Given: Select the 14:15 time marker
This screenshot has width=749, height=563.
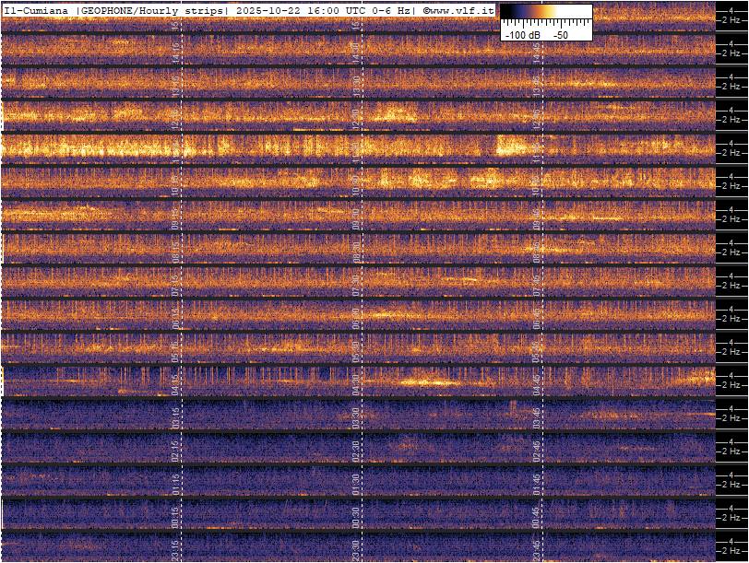Looking at the screenshot, I should click(x=177, y=49).
